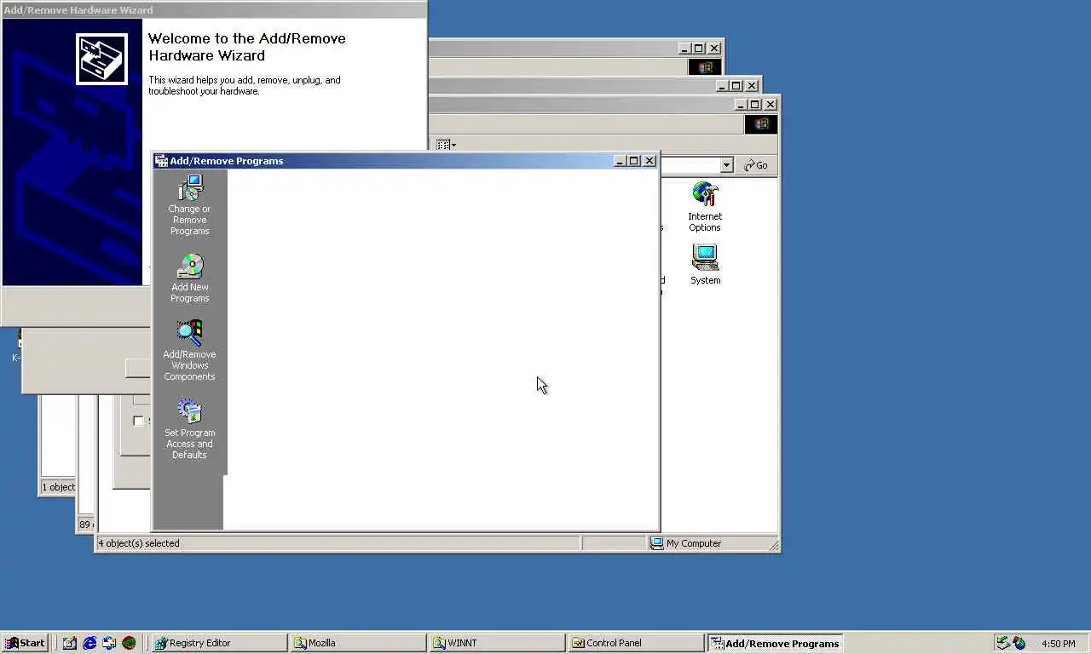The width and height of the screenshot is (1091, 654).
Task: Launch Internet Explorer from quick launch
Action: click(x=89, y=643)
